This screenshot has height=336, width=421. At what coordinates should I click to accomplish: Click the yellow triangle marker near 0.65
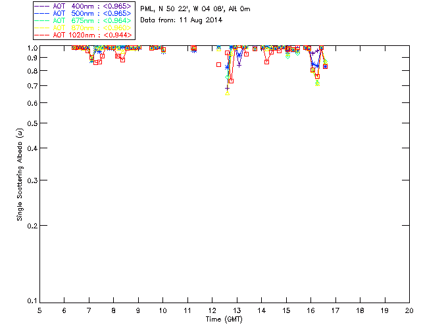228,93
